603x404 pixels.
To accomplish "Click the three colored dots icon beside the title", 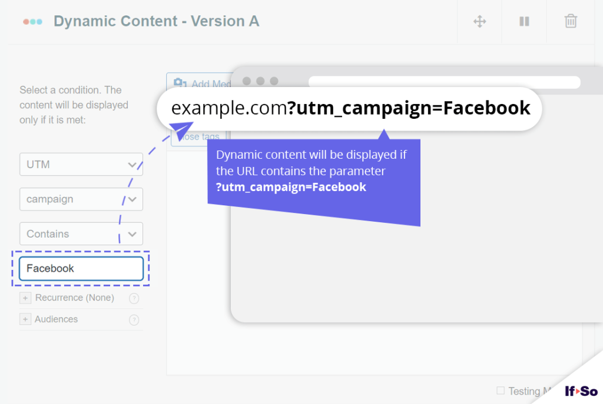I will pyautogui.click(x=33, y=22).
